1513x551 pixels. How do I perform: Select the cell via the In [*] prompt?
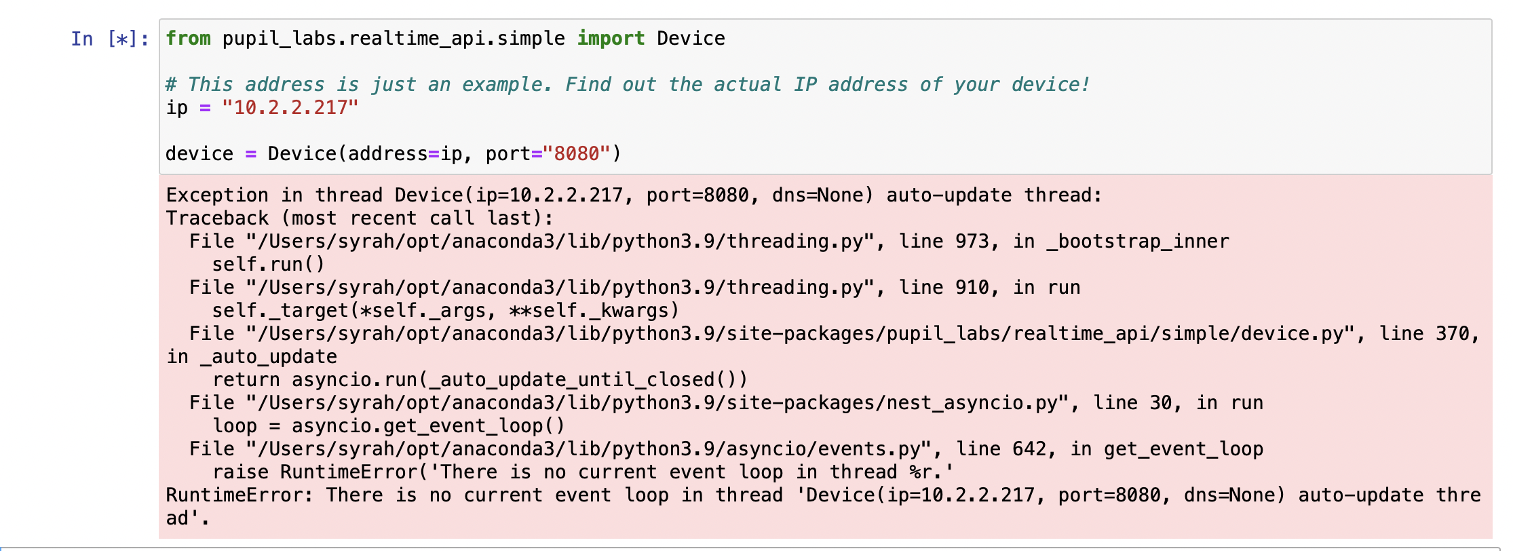110,39
